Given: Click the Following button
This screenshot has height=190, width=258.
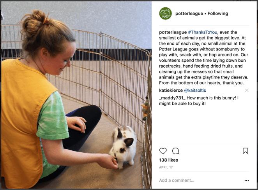Looking at the screenshot, I should tap(218, 14).
